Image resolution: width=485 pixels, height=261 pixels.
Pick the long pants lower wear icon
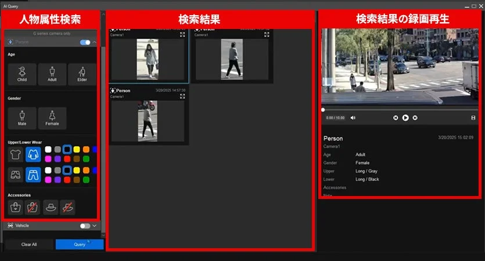(33, 175)
